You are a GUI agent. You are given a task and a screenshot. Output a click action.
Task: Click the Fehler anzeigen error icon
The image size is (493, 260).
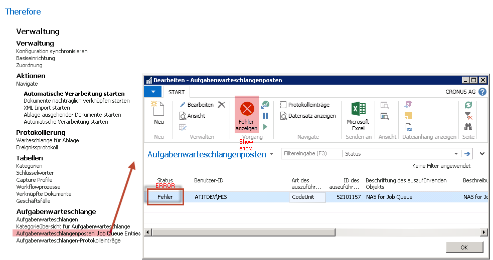tap(246, 109)
